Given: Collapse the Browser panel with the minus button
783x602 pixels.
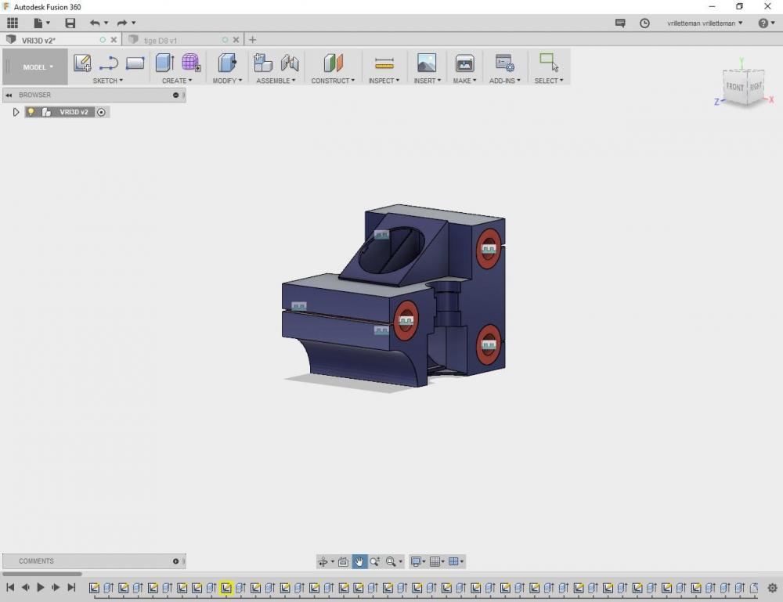Looking at the screenshot, I should (176, 95).
